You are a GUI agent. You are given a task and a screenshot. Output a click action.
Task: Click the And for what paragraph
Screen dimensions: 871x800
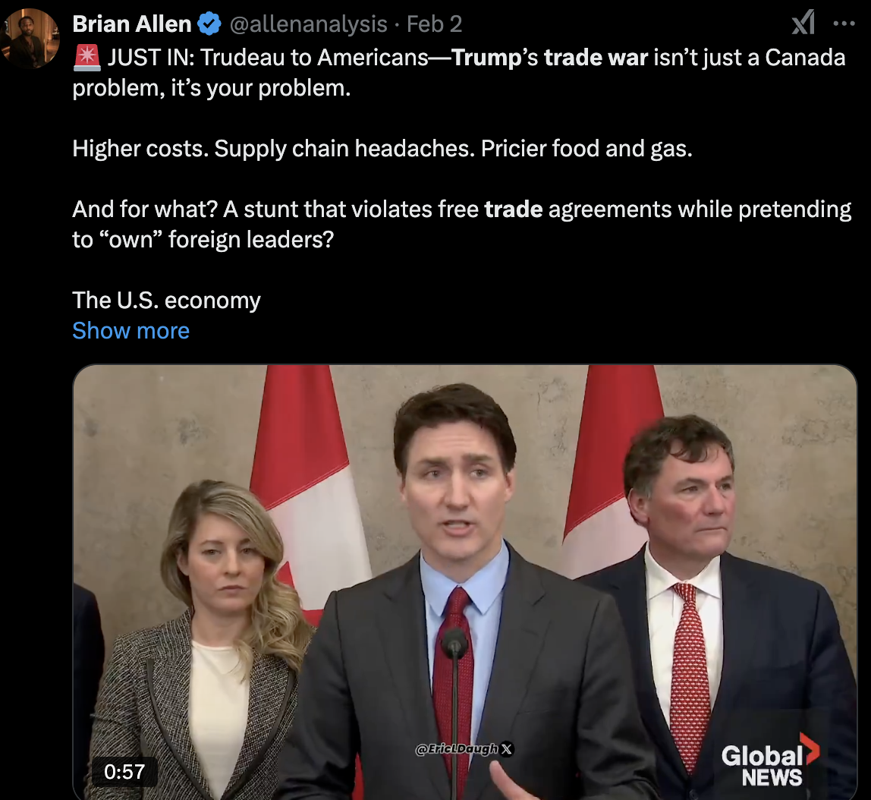[461, 225]
